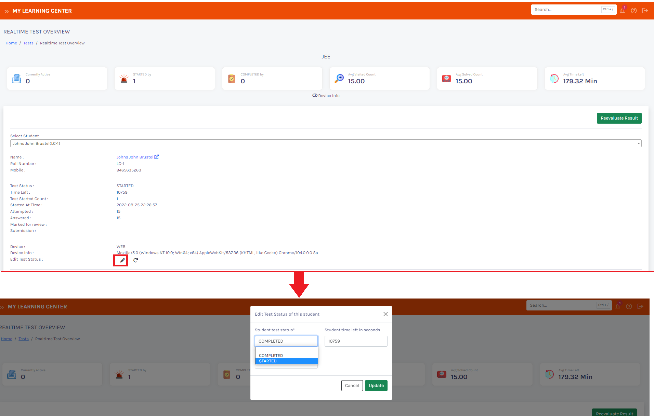Click the help question mark icon
654x416 pixels.
(x=634, y=11)
